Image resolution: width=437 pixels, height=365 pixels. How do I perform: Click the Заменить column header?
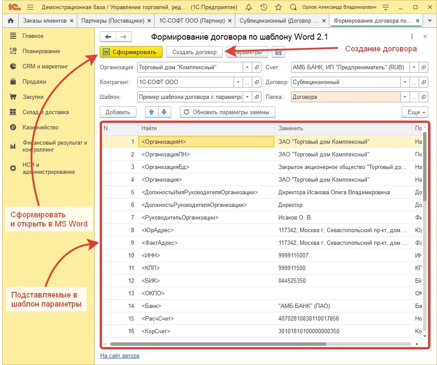click(343, 128)
